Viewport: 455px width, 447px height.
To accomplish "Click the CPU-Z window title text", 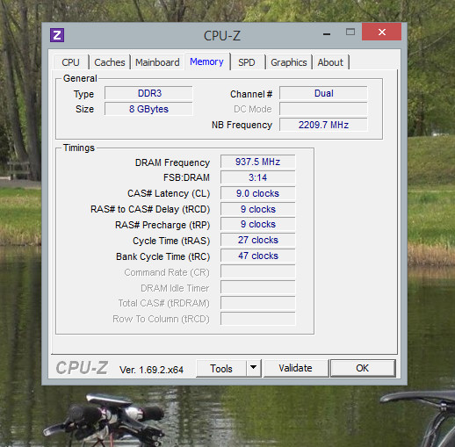I will (x=222, y=36).
